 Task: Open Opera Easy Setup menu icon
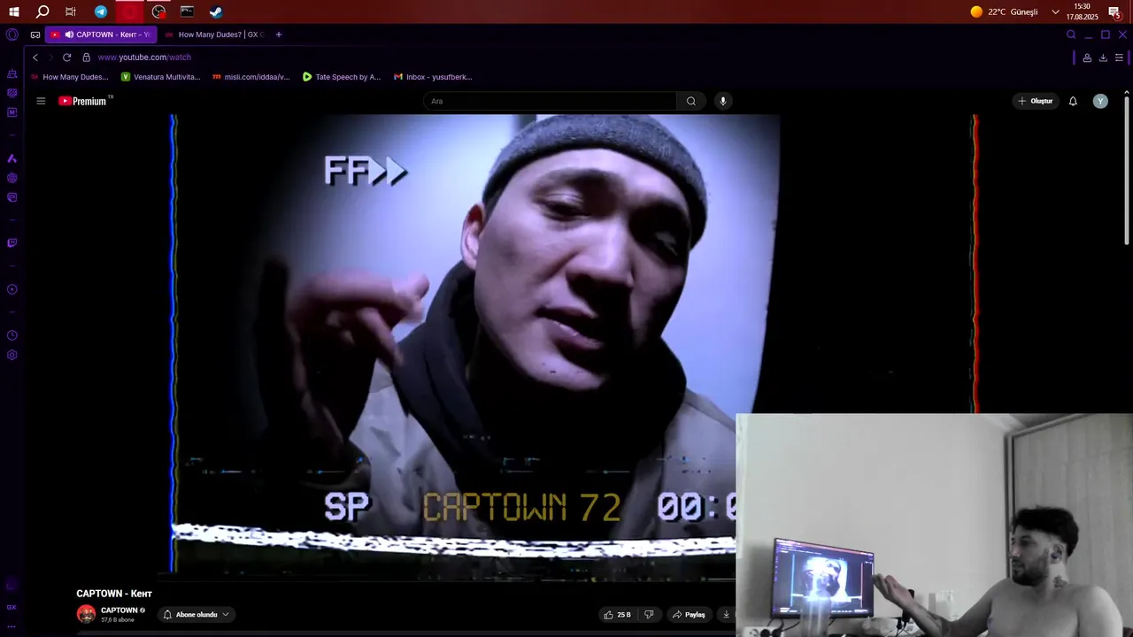1119,58
